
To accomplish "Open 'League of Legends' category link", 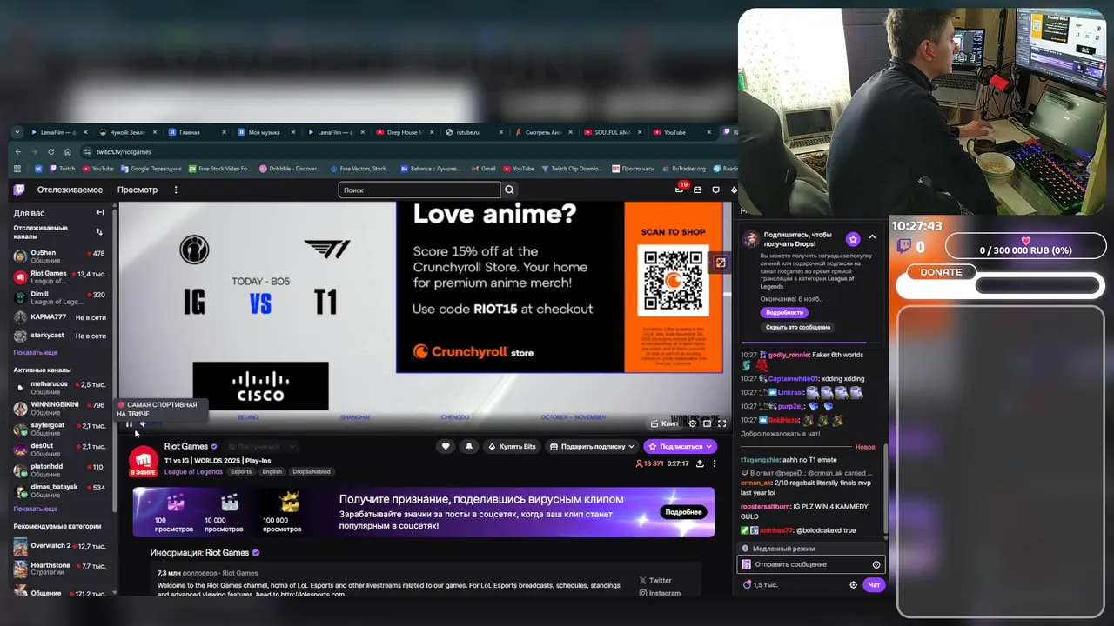I will tap(193, 471).
